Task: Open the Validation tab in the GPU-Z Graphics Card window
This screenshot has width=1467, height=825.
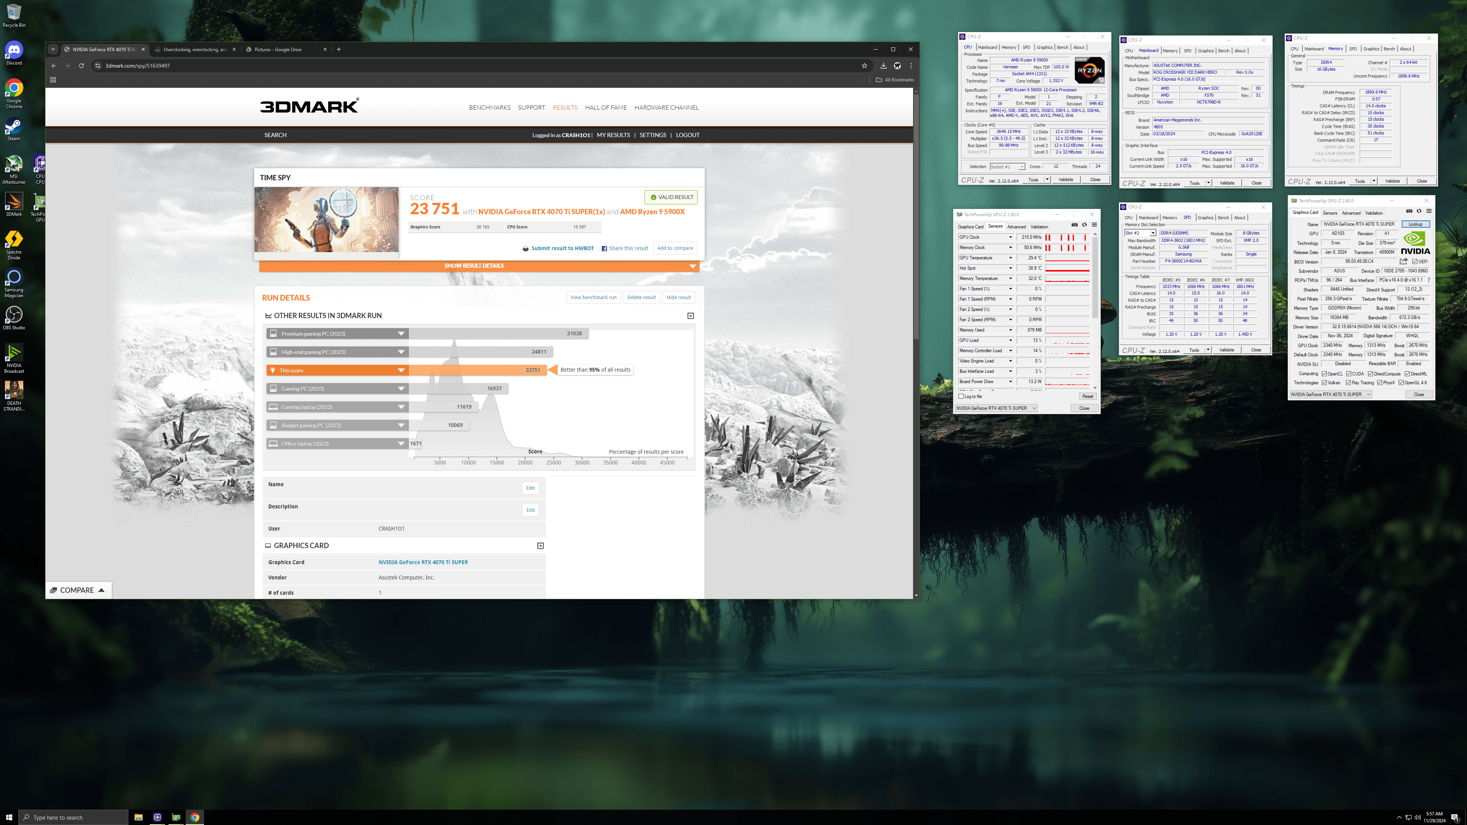Action: click(x=1374, y=213)
